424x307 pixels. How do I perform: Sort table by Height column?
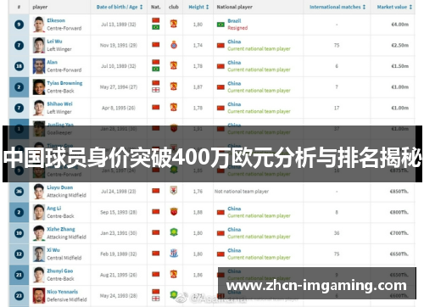pyautogui.click(x=198, y=7)
